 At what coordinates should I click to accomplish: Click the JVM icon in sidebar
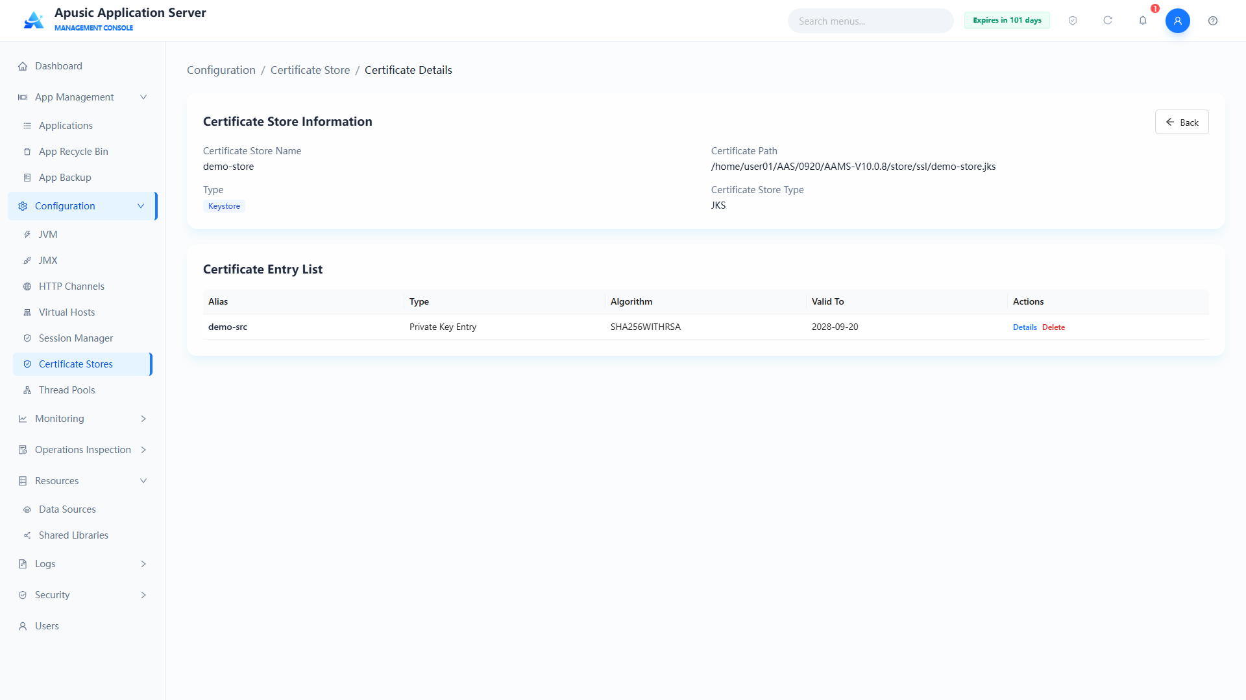27,235
